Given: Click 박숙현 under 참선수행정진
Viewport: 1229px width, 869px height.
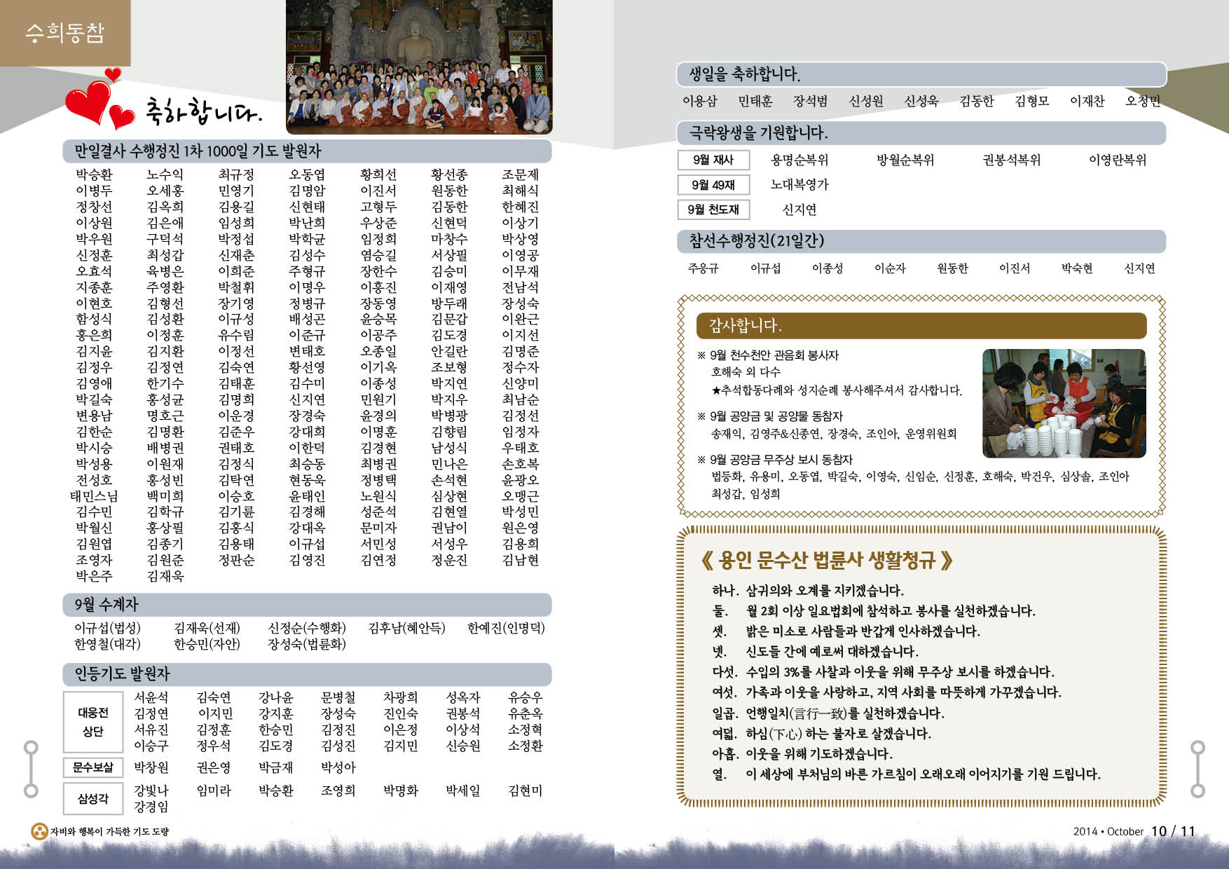Looking at the screenshot, I should click(1077, 268).
